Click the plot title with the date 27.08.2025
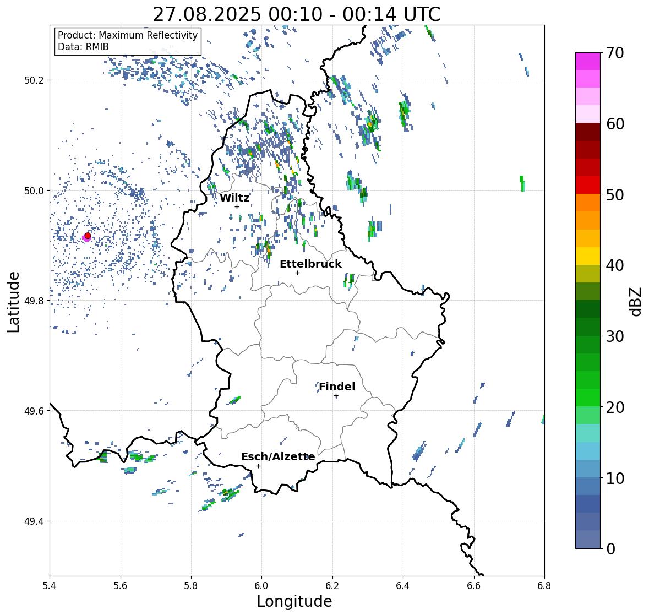 297,14
